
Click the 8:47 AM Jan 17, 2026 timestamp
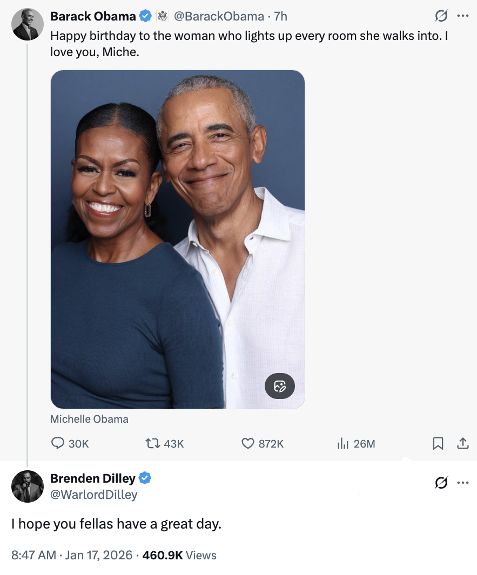click(71, 555)
